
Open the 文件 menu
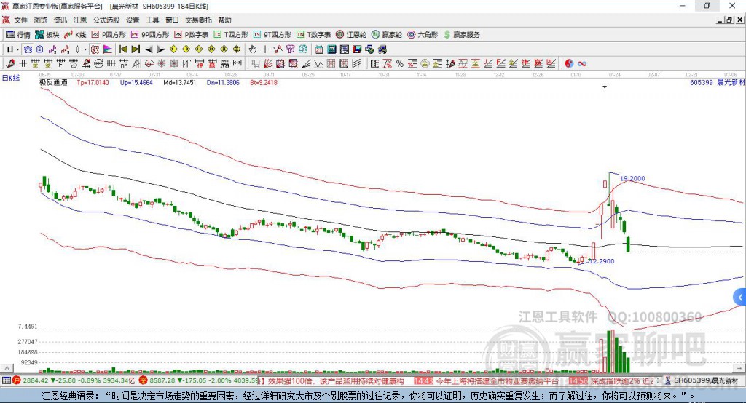coord(20,20)
